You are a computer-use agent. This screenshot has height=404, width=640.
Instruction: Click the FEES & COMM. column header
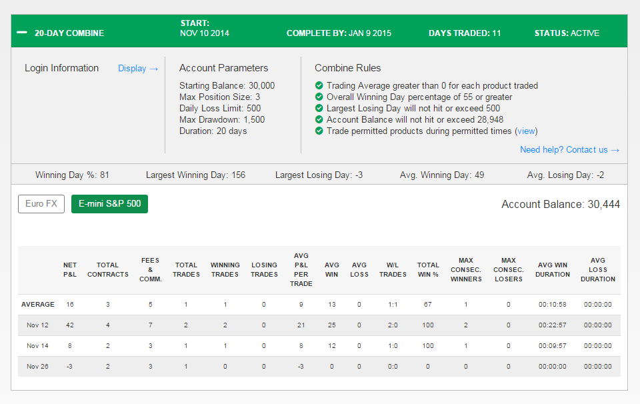(x=151, y=270)
